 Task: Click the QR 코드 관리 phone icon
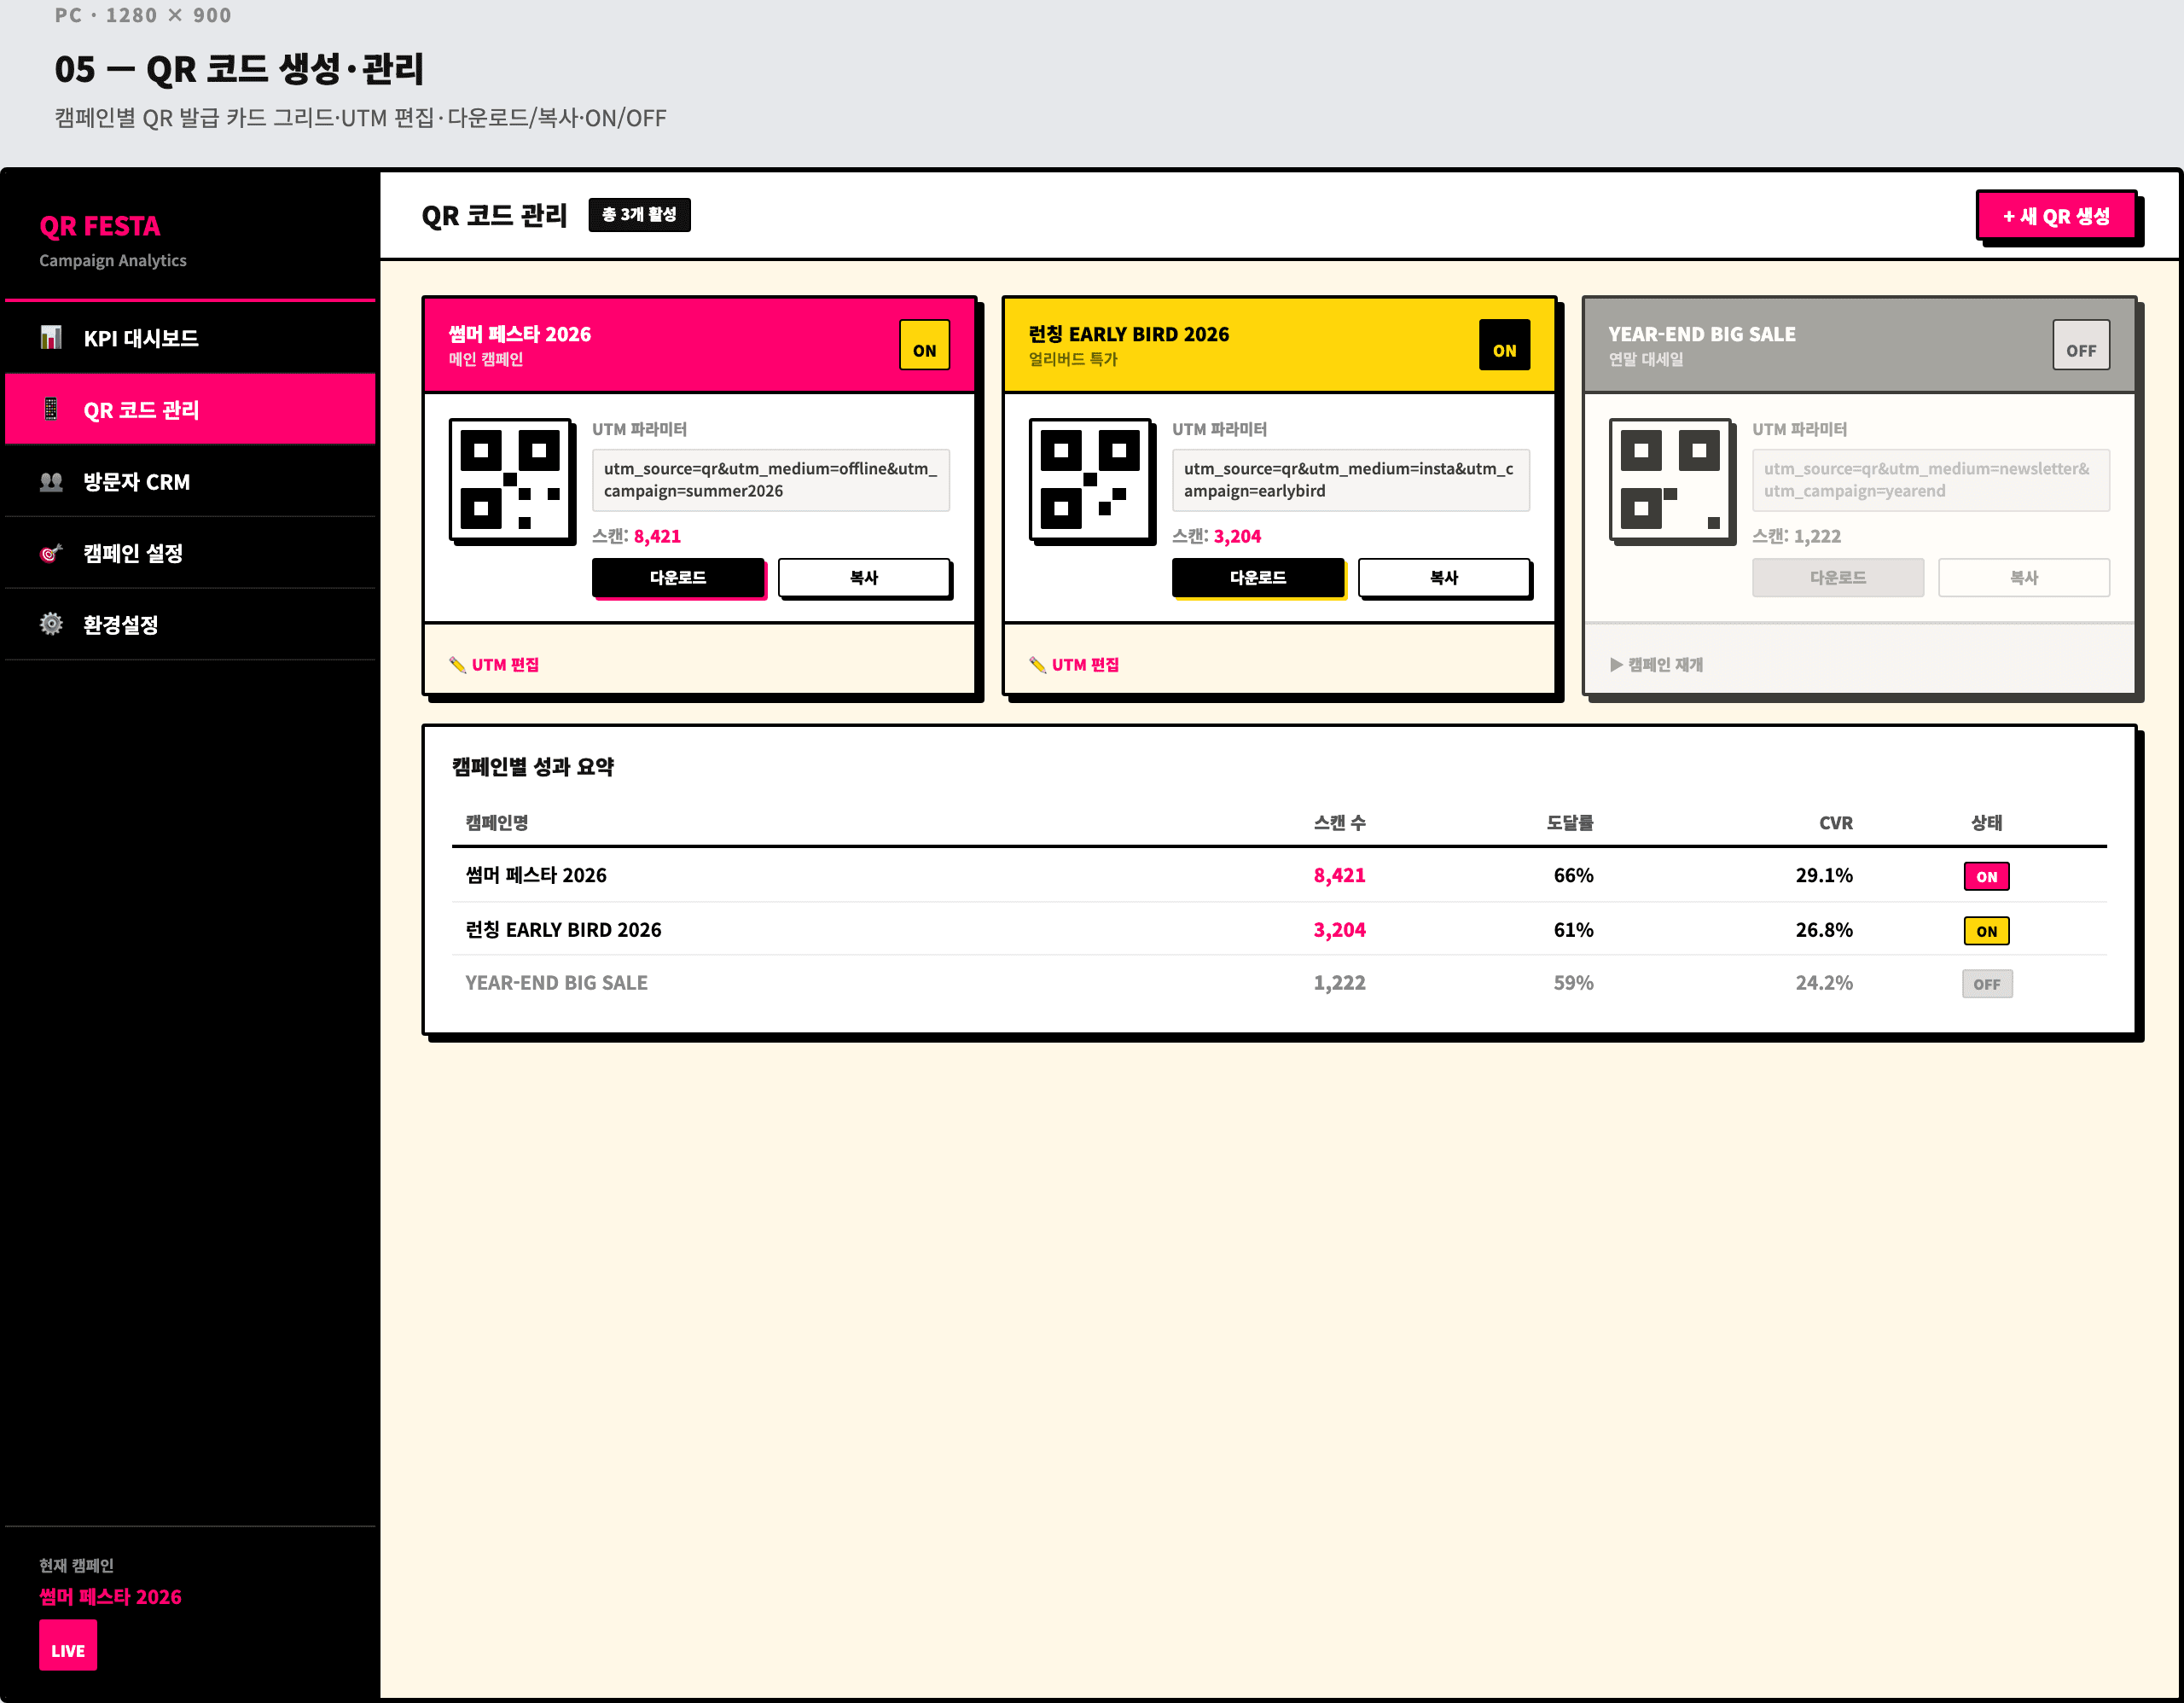click(x=51, y=409)
